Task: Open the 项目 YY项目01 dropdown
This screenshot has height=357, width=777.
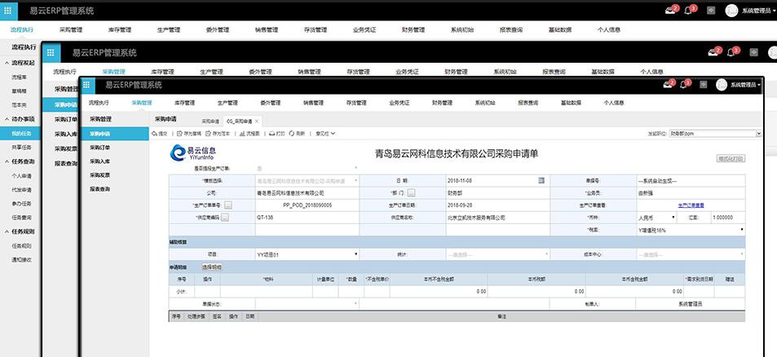Action: (x=307, y=254)
